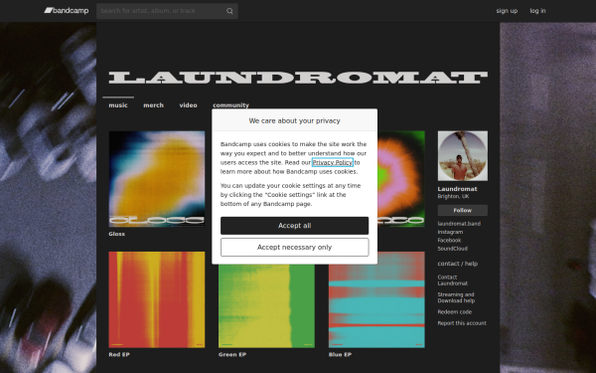This screenshot has width=596, height=373.
Task: Click the Red EP title
Action: 119,354
